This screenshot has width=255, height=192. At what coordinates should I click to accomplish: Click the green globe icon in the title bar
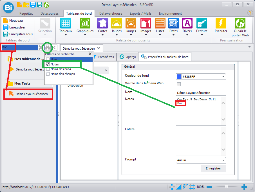point(46,5)
